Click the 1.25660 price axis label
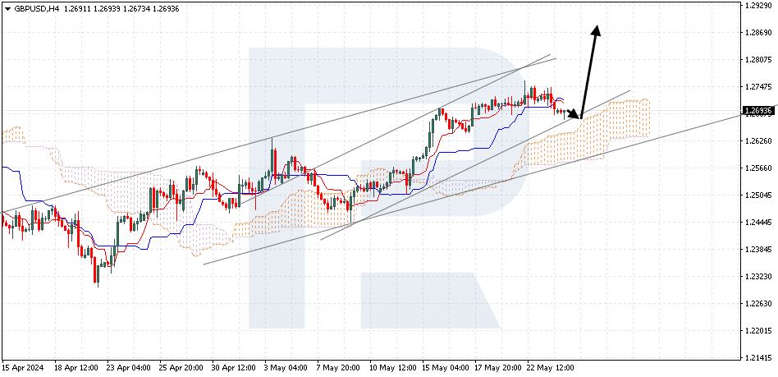 [760, 168]
